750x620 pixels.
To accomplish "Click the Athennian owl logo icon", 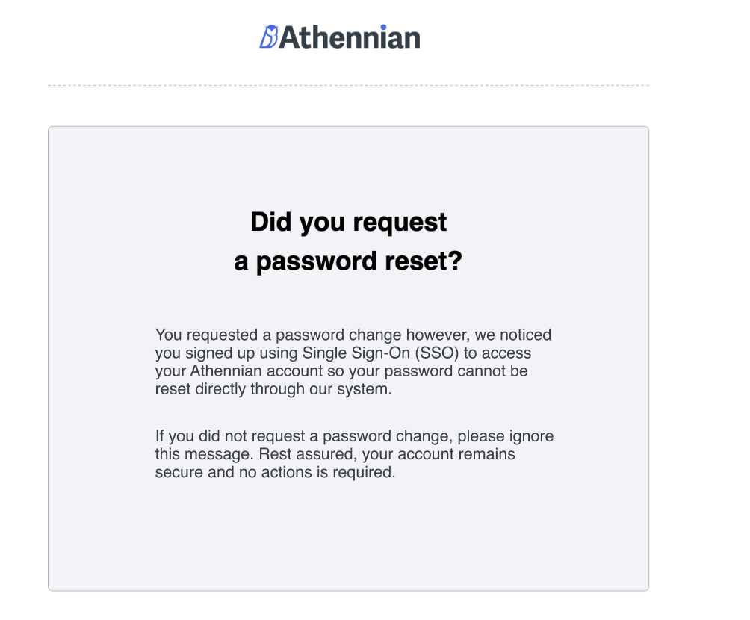I will tap(269, 37).
